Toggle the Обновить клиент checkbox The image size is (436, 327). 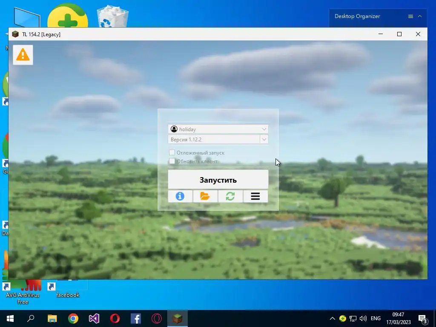coord(172,161)
